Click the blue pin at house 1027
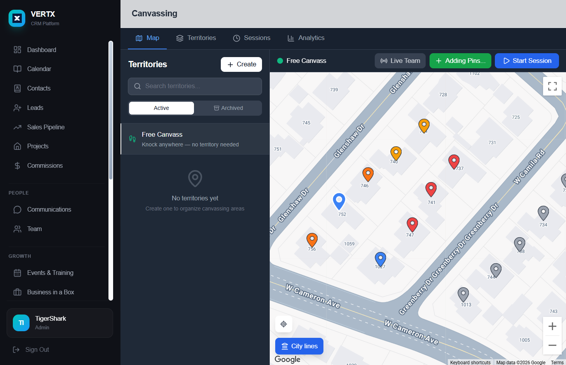Screen dimensions: 566x365 tap(380, 259)
